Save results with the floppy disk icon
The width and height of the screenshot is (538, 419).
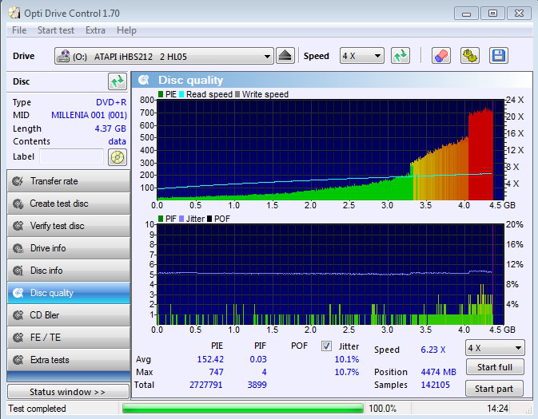pos(499,56)
